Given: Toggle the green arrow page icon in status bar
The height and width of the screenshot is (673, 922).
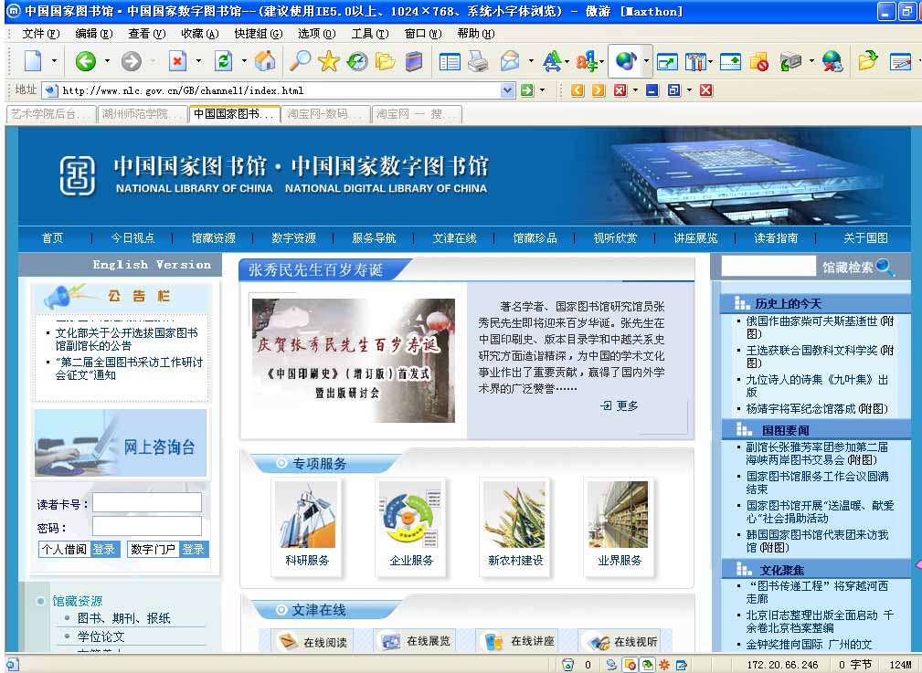Looking at the screenshot, I should (x=647, y=665).
